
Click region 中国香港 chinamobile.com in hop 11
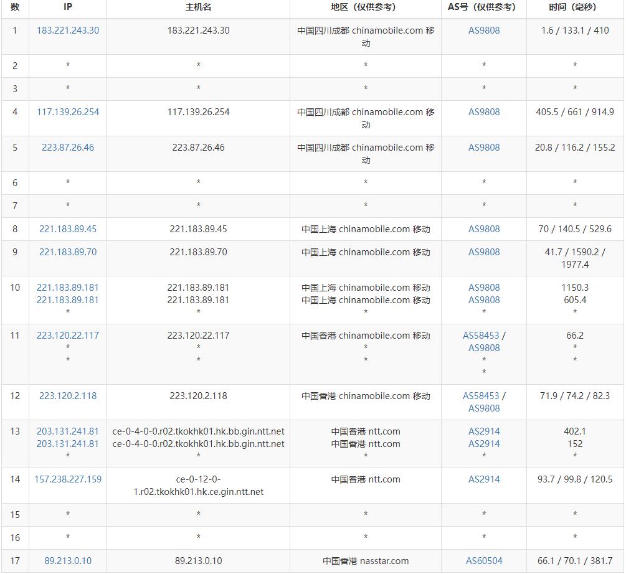coord(365,336)
